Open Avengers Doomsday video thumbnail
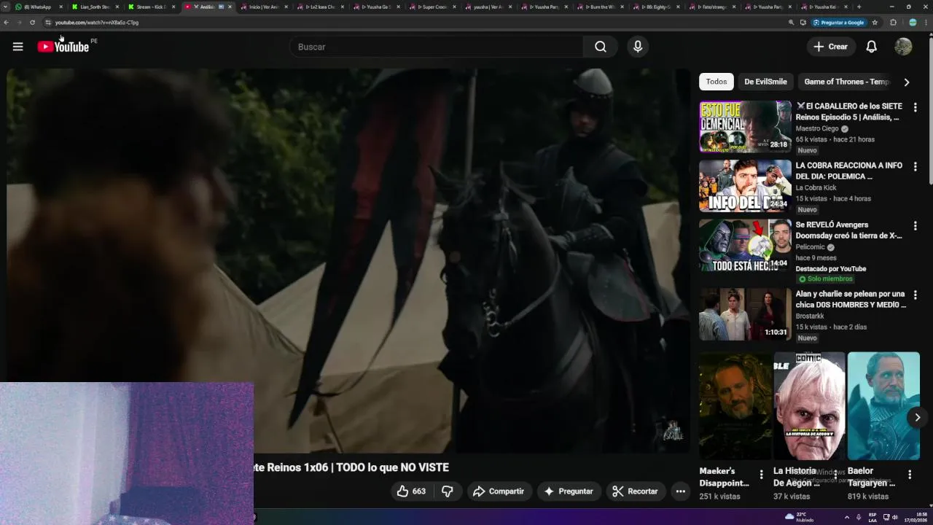 (745, 245)
